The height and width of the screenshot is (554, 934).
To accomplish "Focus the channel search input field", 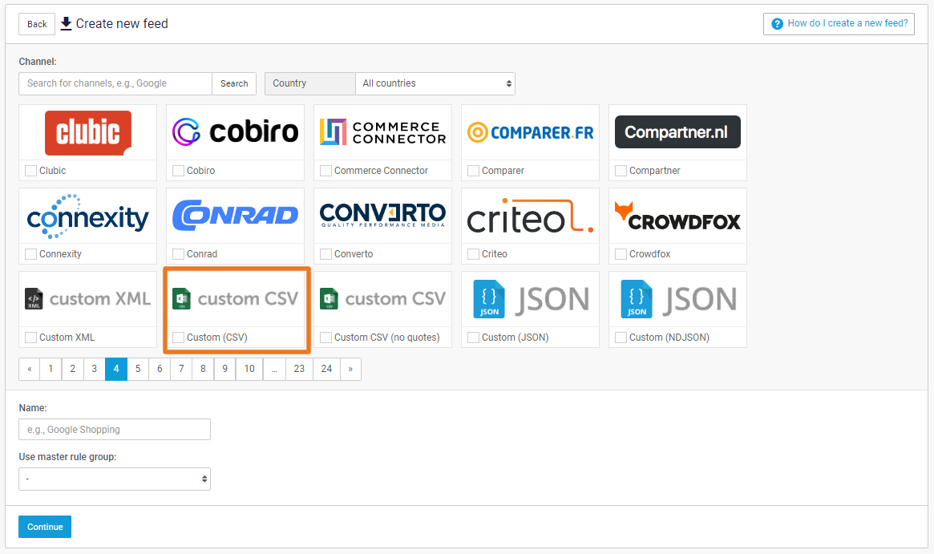I will (115, 83).
